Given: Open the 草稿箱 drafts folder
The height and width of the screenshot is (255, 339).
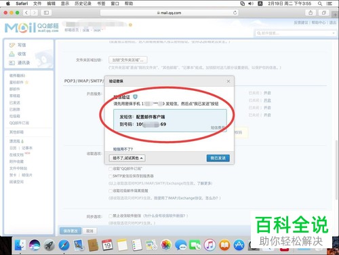Looking at the screenshot, I should [15, 96].
